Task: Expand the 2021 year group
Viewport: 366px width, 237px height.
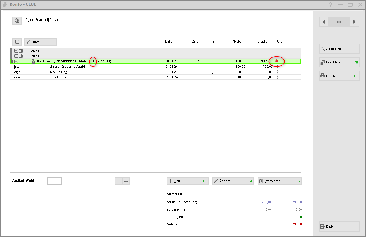Action: (x=16, y=51)
